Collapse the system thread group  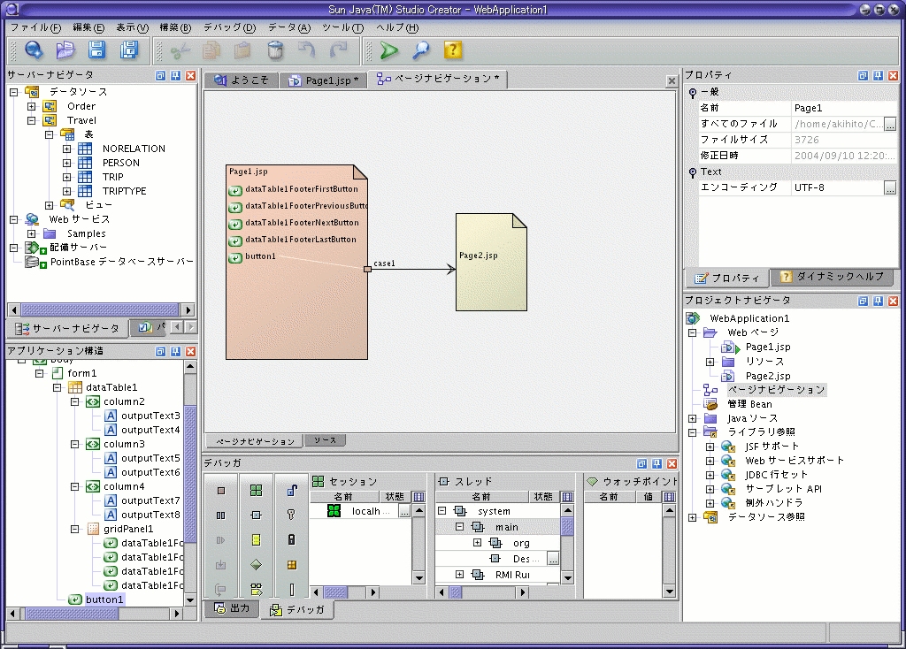(442, 511)
